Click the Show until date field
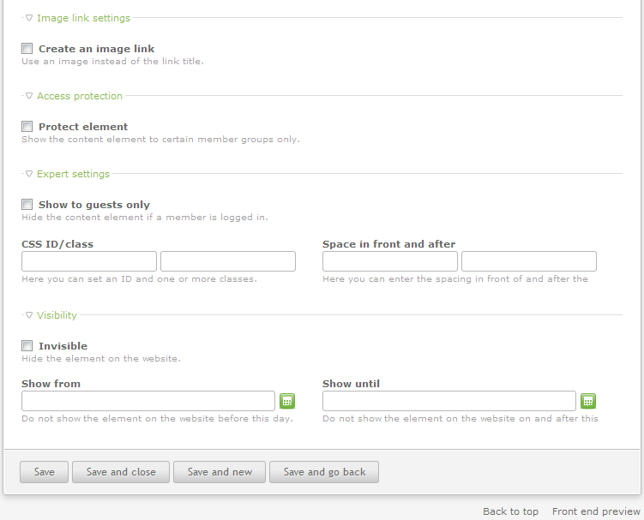Image resolution: width=644 pixels, height=520 pixels. click(449, 401)
